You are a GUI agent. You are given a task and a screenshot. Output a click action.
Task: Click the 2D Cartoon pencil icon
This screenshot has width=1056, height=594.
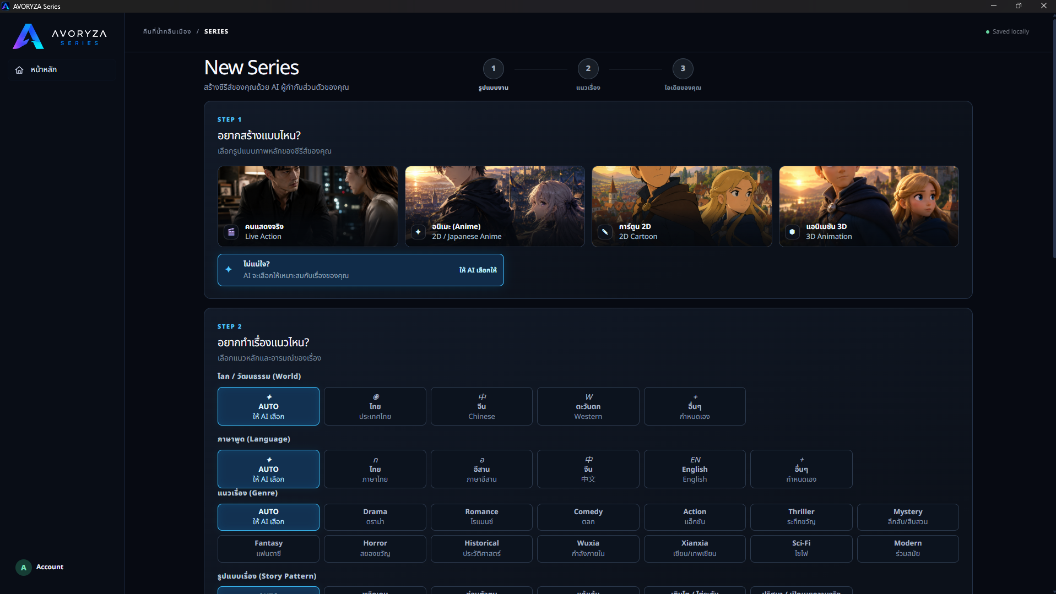(605, 232)
